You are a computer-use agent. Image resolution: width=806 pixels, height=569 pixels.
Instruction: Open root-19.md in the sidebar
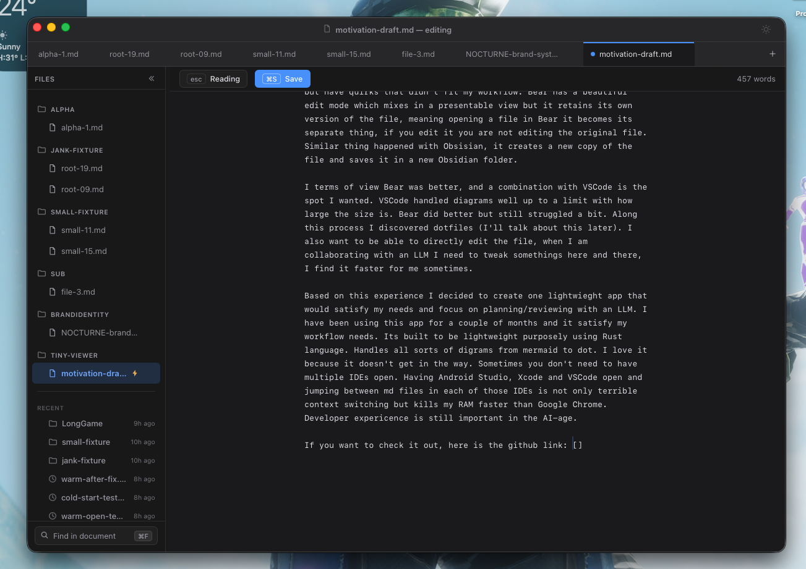pyautogui.click(x=96, y=168)
